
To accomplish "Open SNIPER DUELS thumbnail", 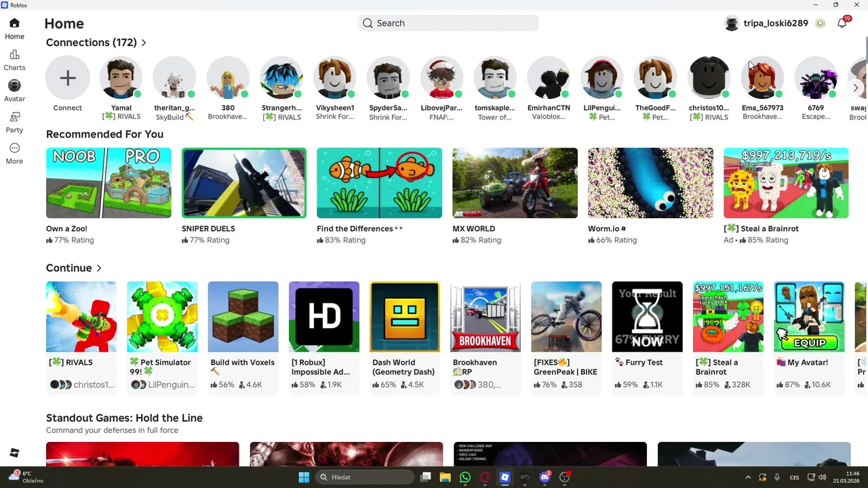I will pos(244,183).
